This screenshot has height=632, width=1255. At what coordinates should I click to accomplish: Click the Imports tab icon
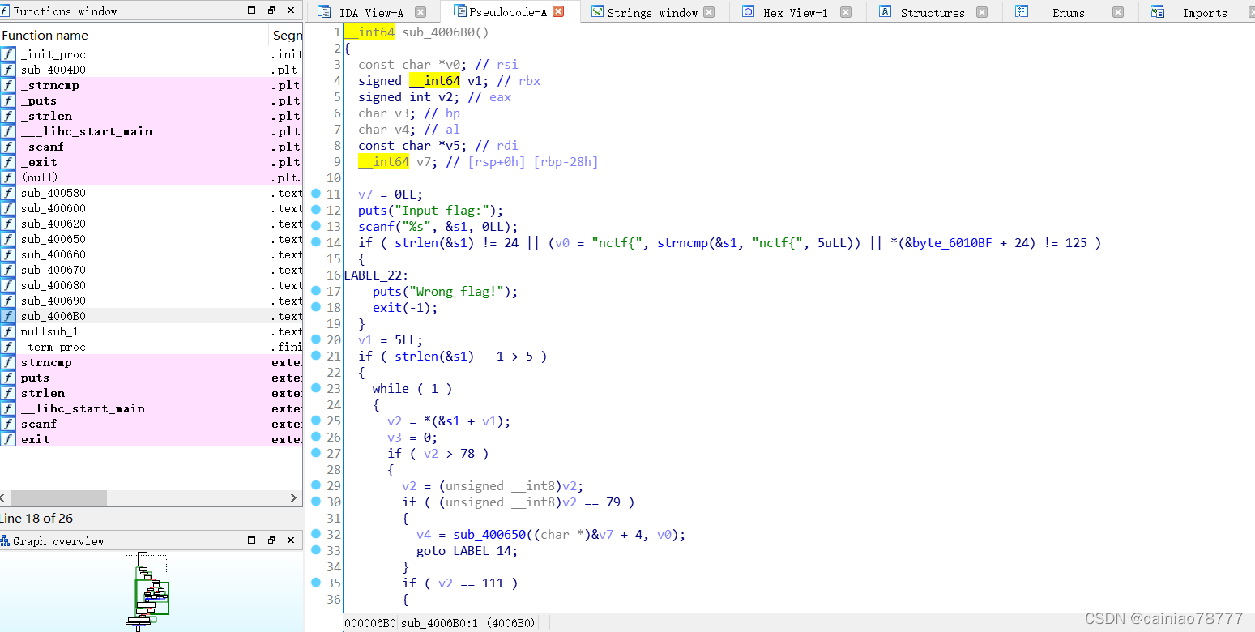pos(1158,11)
